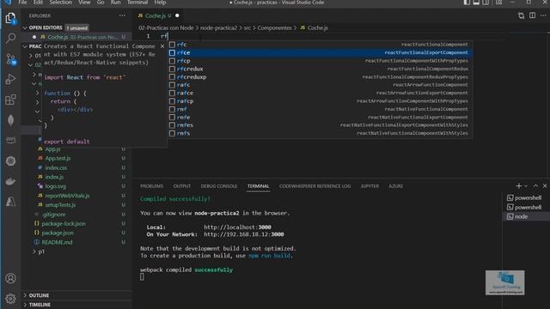Viewport: 550px width, 309px height.
Task: Open the Manage gear icon
Action: tap(10, 299)
